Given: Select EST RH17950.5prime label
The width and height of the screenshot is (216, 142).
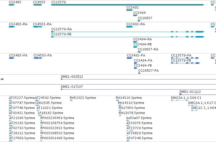Looking at the screenshot, I should tap(132, 108).
